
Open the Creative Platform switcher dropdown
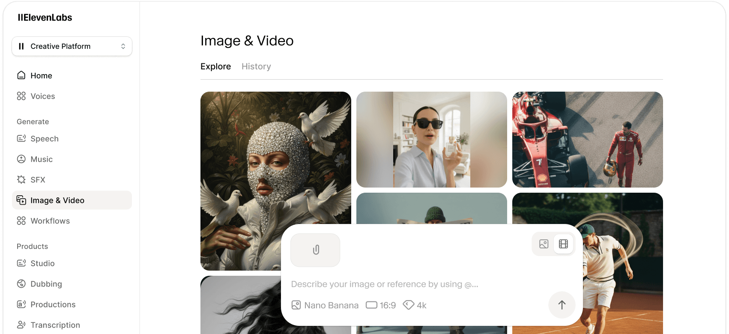(72, 46)
